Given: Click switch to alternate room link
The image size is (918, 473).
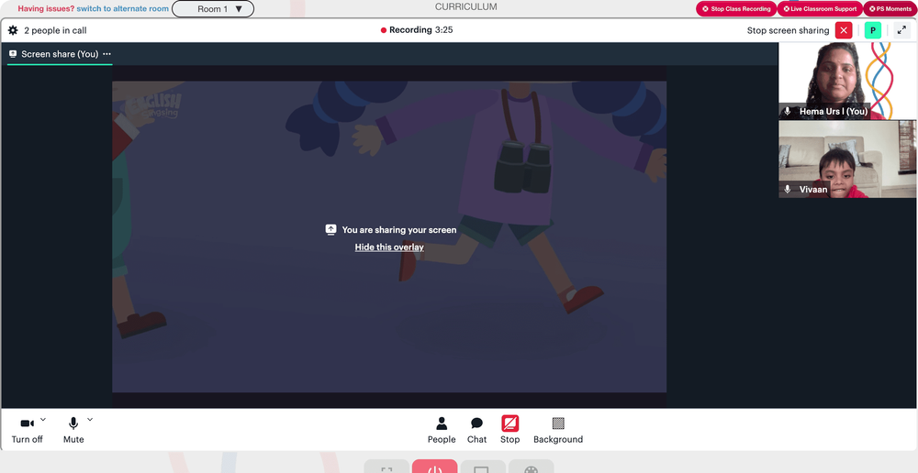Looking at the screenshot, I should pos(122,9).
